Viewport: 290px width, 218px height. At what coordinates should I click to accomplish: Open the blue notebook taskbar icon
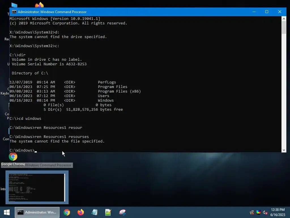pos(95,212)
